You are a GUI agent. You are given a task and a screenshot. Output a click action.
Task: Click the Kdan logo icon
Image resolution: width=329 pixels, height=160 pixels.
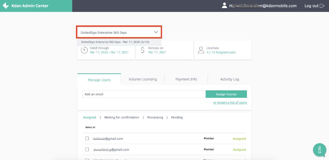coord(6,6)
